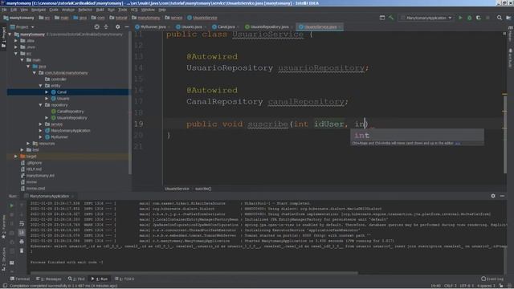514x289 pixels.
Task: Start debugging with the green bug icon
Action: tap(469, 18)
